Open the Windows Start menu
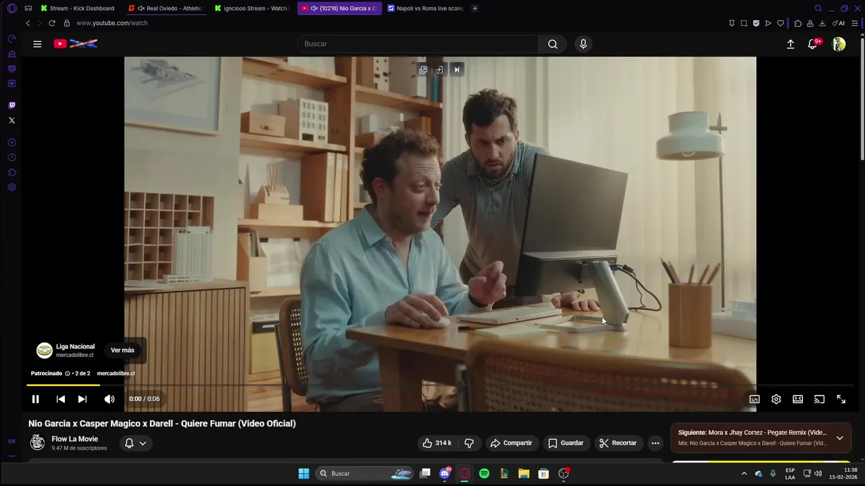The width and height of the screenshot is (865, 486). coord(304,473)
